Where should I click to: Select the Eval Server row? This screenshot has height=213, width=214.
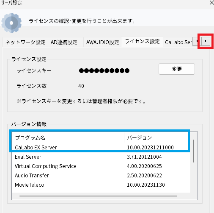[101, 157]
